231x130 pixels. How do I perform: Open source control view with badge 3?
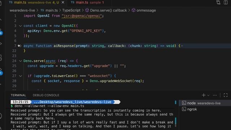pos(1,32)
